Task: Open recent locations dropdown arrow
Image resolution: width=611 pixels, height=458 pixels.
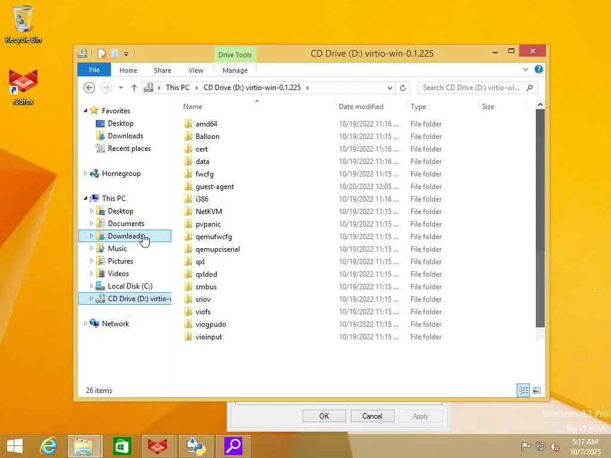Action: click(121, 88)
